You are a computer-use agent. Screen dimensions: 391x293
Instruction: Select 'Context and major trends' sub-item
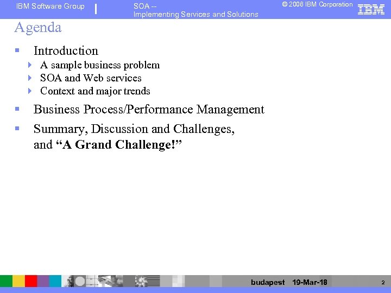(95, 91)
